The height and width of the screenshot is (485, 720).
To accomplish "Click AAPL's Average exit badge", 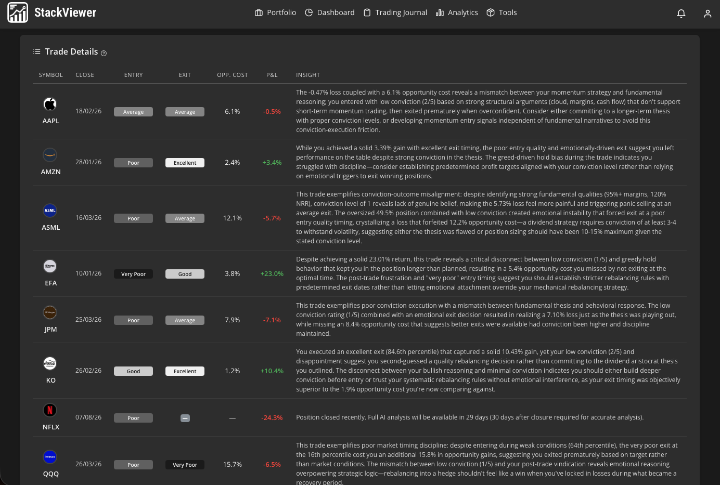I will [x=185, y=112].
